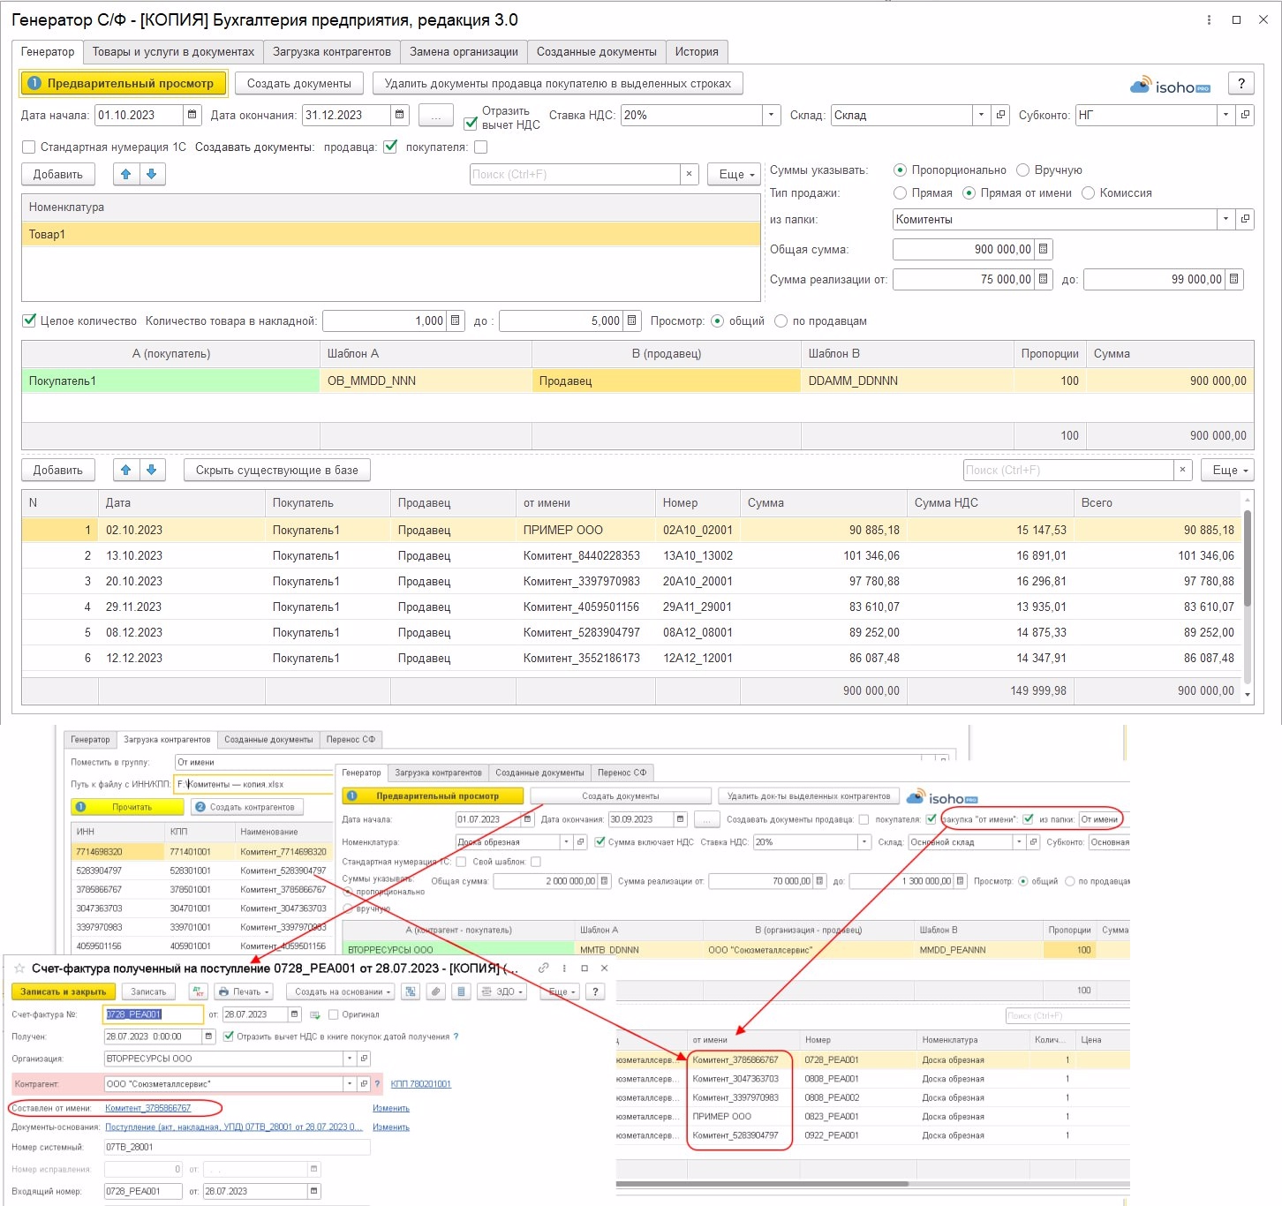Open calendar for Дата начала 01.10.2023

[192, 115]
